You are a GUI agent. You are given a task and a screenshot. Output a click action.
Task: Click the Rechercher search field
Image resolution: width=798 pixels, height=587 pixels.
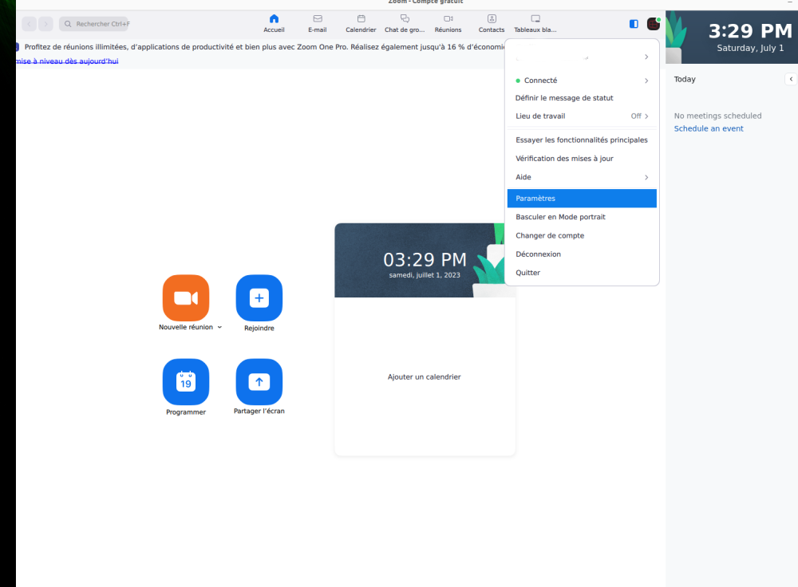[x=94, y=24]
